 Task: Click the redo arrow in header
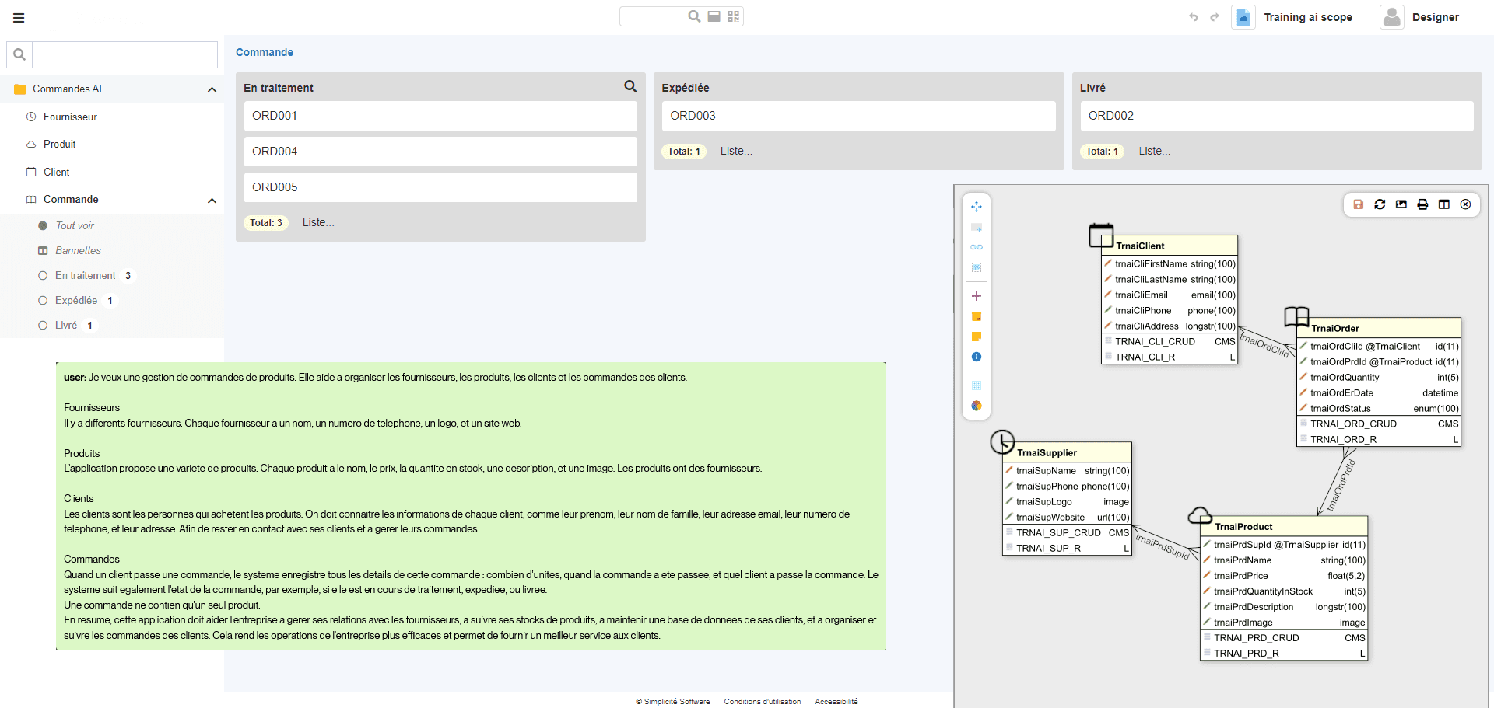click(x=1214, y=17)
